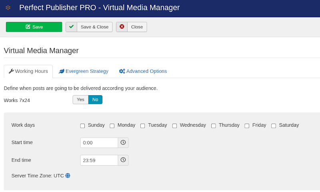Click the green Save button
The image size is (320, 192).
pyautogui.click(x=34, y=27)
